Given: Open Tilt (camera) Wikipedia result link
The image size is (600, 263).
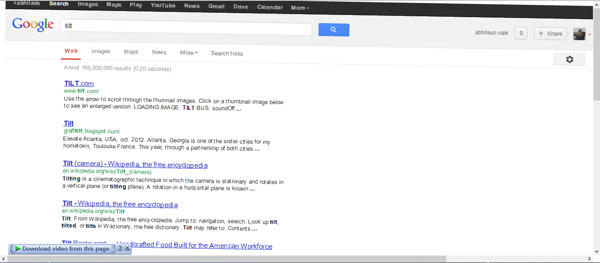Looking at the screenshot, I should (135, 165).
